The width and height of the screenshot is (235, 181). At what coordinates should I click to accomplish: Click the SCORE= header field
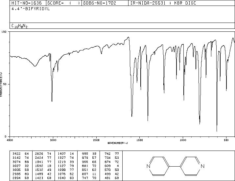tap(64, 3)
